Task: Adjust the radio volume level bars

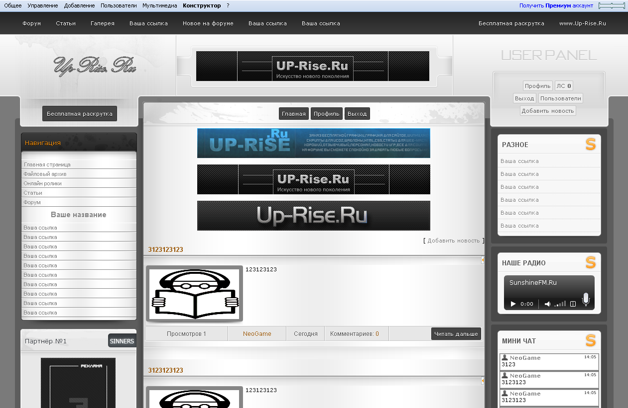Action: [560, 304]
